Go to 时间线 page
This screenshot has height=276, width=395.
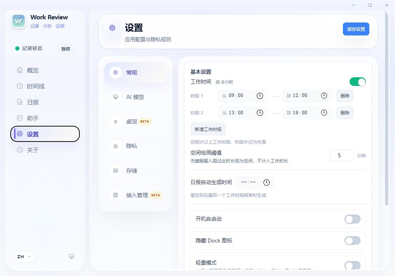(x=45, y=86)
